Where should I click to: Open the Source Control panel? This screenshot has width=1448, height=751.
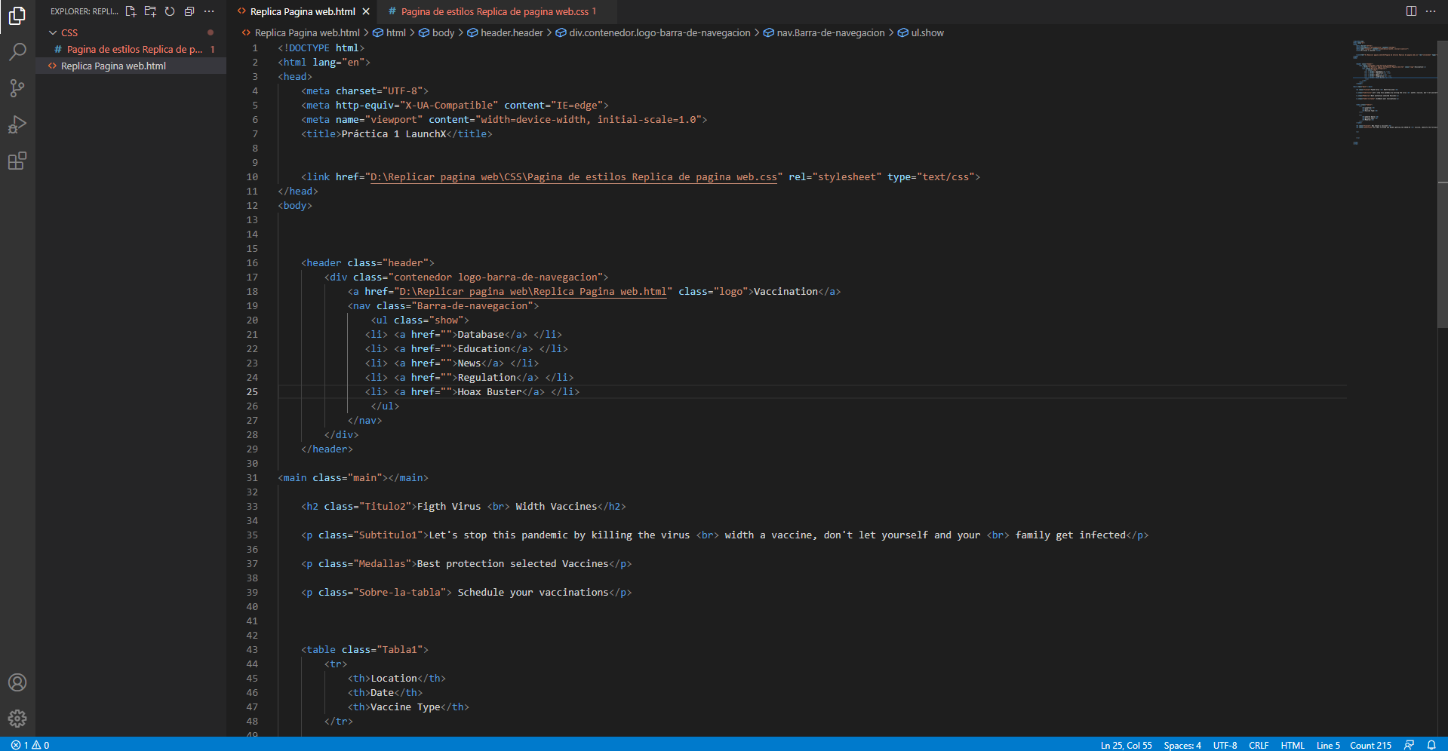point(17,88)
